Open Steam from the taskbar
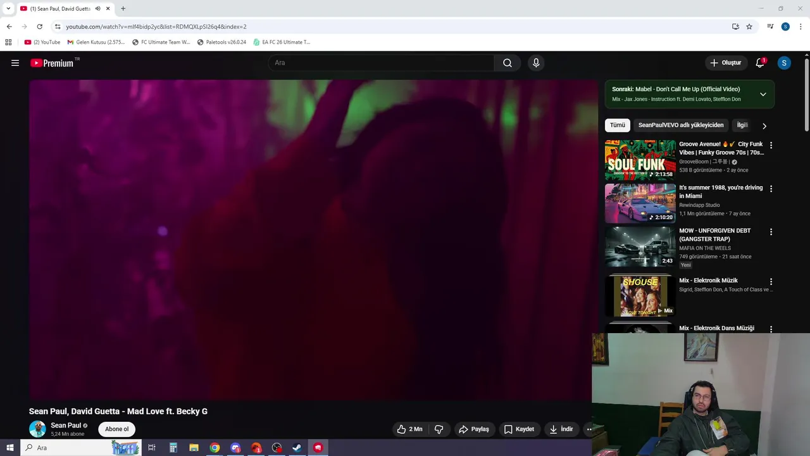This screenshot has width=810, height=456. tap(297, 448)
